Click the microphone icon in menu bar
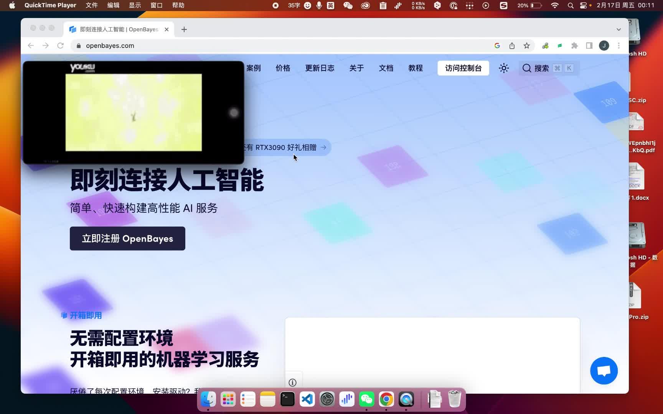The width and height of the screenshot is (663, 414). 319,5
